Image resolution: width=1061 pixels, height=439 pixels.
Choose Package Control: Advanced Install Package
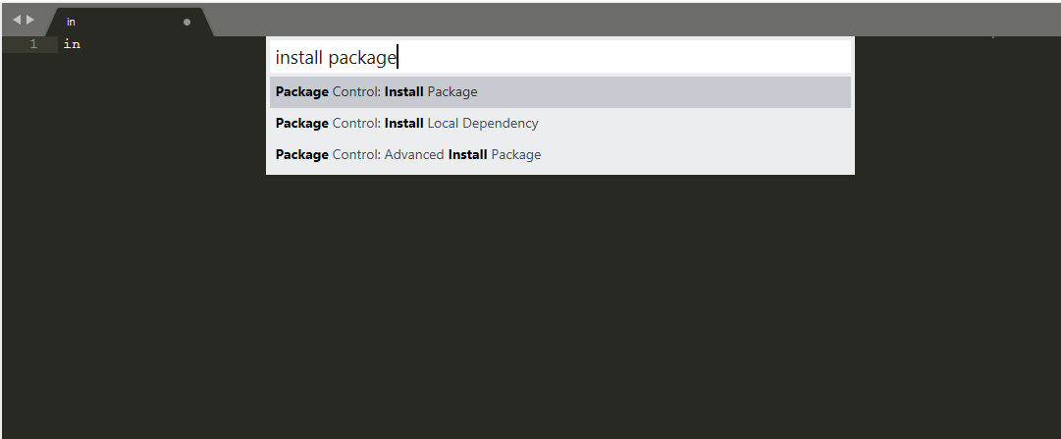point(560,154)
